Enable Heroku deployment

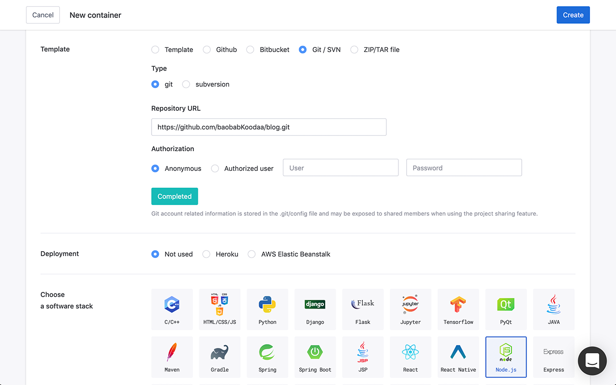(x=206, y=254)
